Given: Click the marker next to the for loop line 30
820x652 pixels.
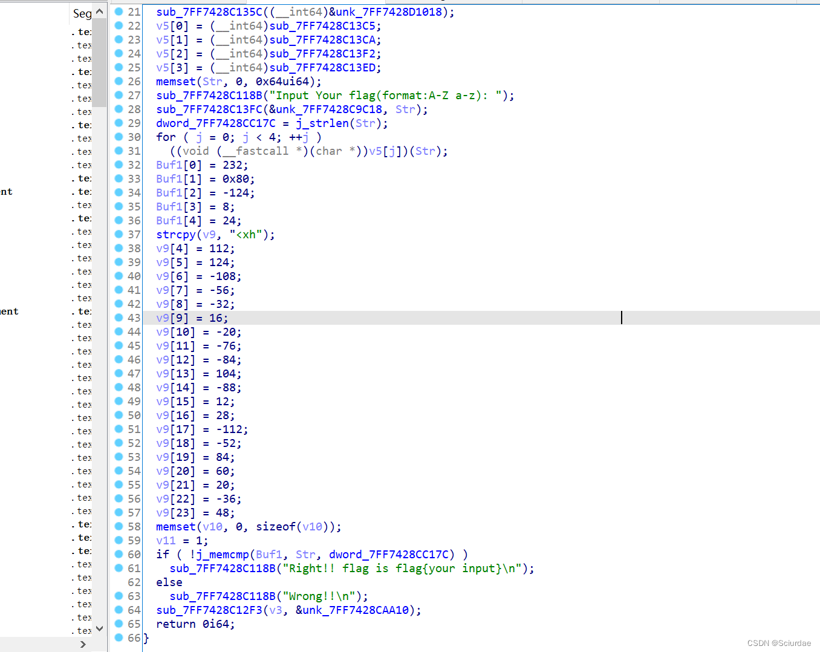Looking at the screenshot, I should point(119,137).
